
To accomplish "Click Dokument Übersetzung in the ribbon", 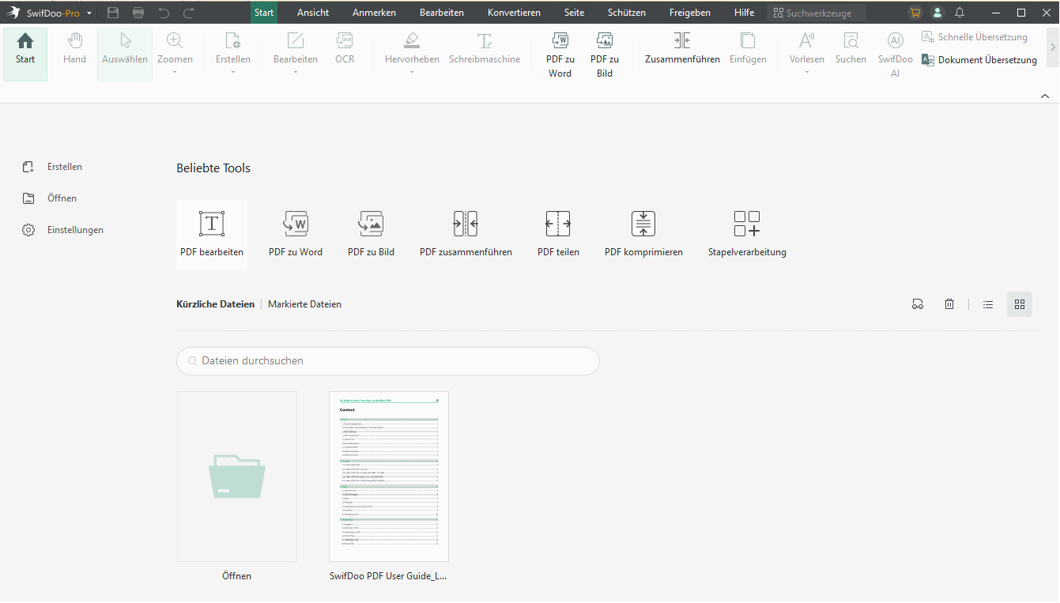I will (980, 60).
